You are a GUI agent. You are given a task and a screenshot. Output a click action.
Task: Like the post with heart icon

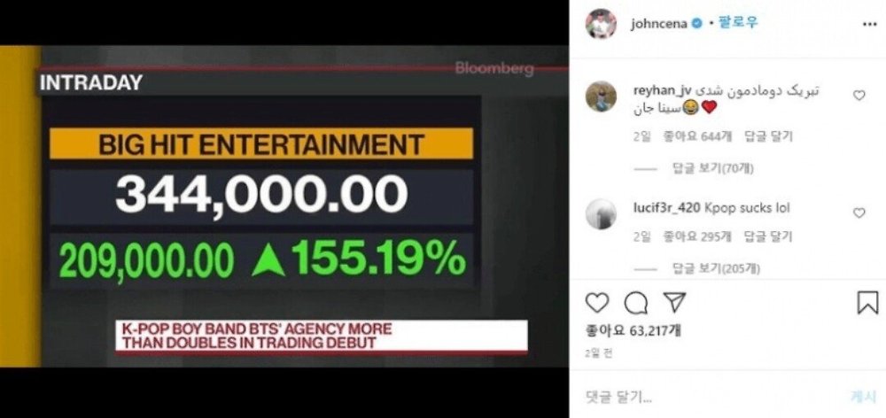tap(596, 303)
